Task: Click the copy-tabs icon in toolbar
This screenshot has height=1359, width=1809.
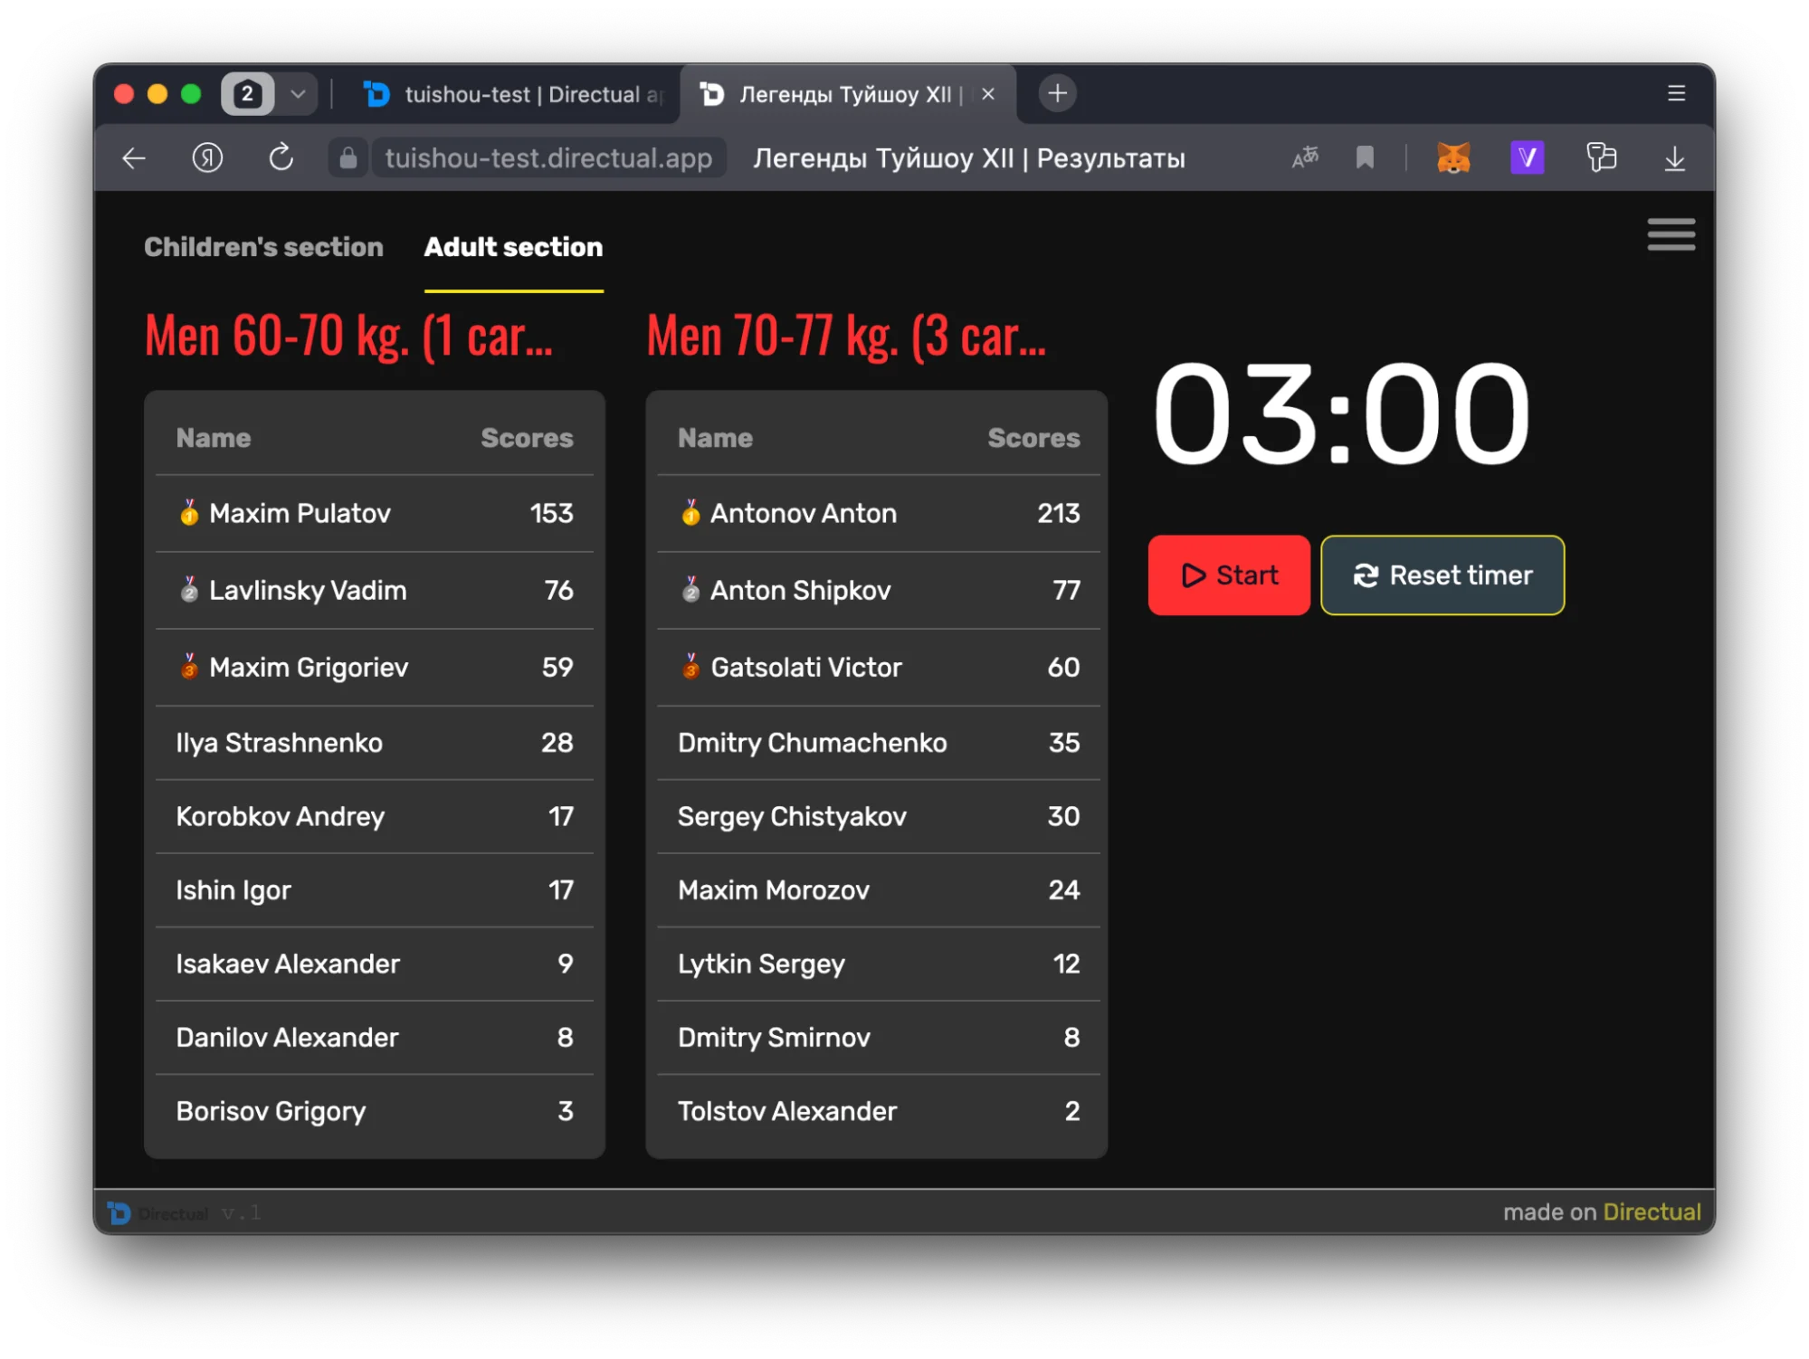Action: [1601, 158]
